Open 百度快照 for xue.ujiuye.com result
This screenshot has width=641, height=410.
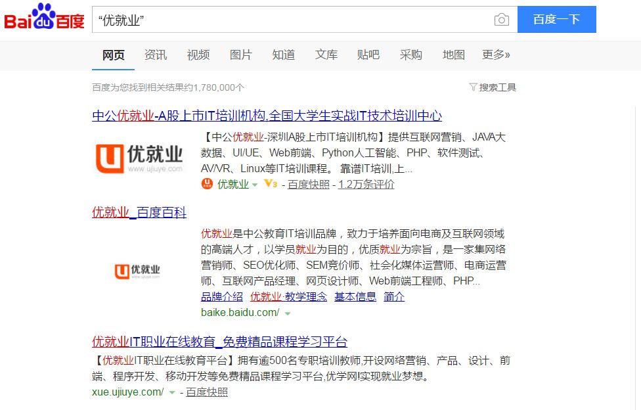pos(207,392)
